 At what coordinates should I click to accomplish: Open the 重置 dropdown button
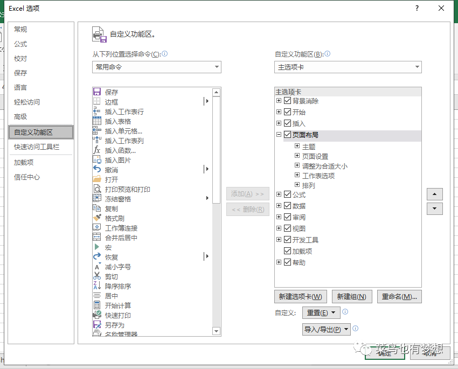[x=321, y=312]
